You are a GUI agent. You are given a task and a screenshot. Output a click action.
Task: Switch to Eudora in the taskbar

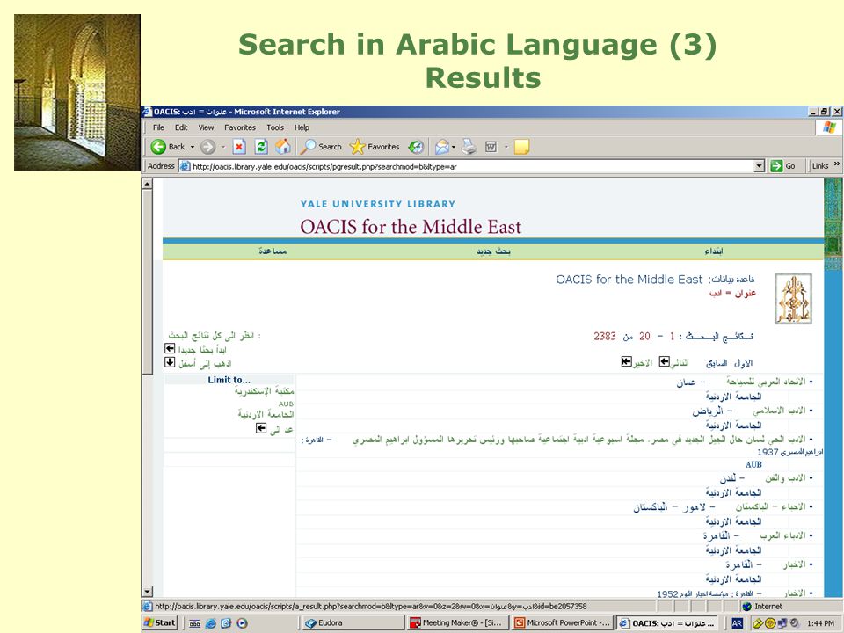point(352,622)
